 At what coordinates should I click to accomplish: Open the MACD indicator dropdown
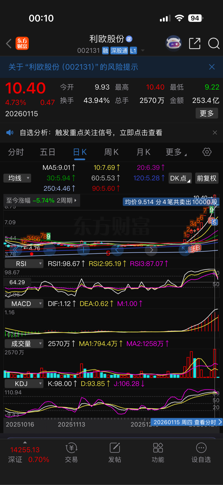24,304
